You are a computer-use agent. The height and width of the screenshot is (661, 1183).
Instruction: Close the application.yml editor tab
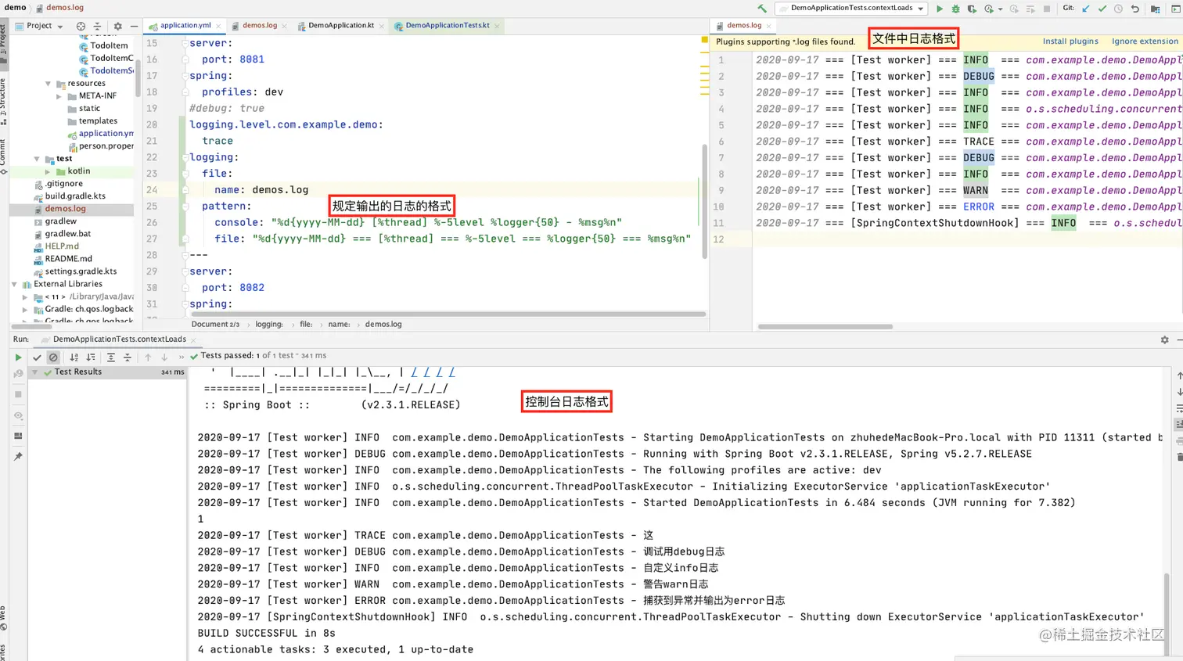coord(219,26)
